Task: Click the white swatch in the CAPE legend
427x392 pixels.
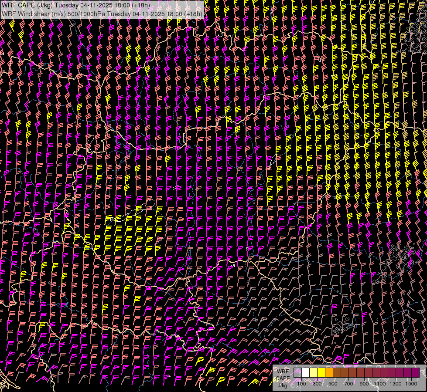Action: 305,373
